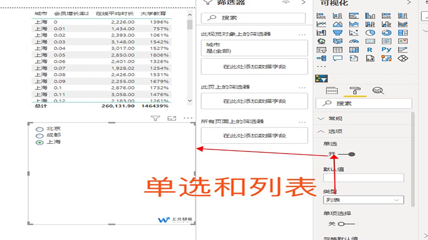Image resolution: width=428 pixels, height=240 pixels.
Task: Select the R script visual
Action: coord(370,50)
